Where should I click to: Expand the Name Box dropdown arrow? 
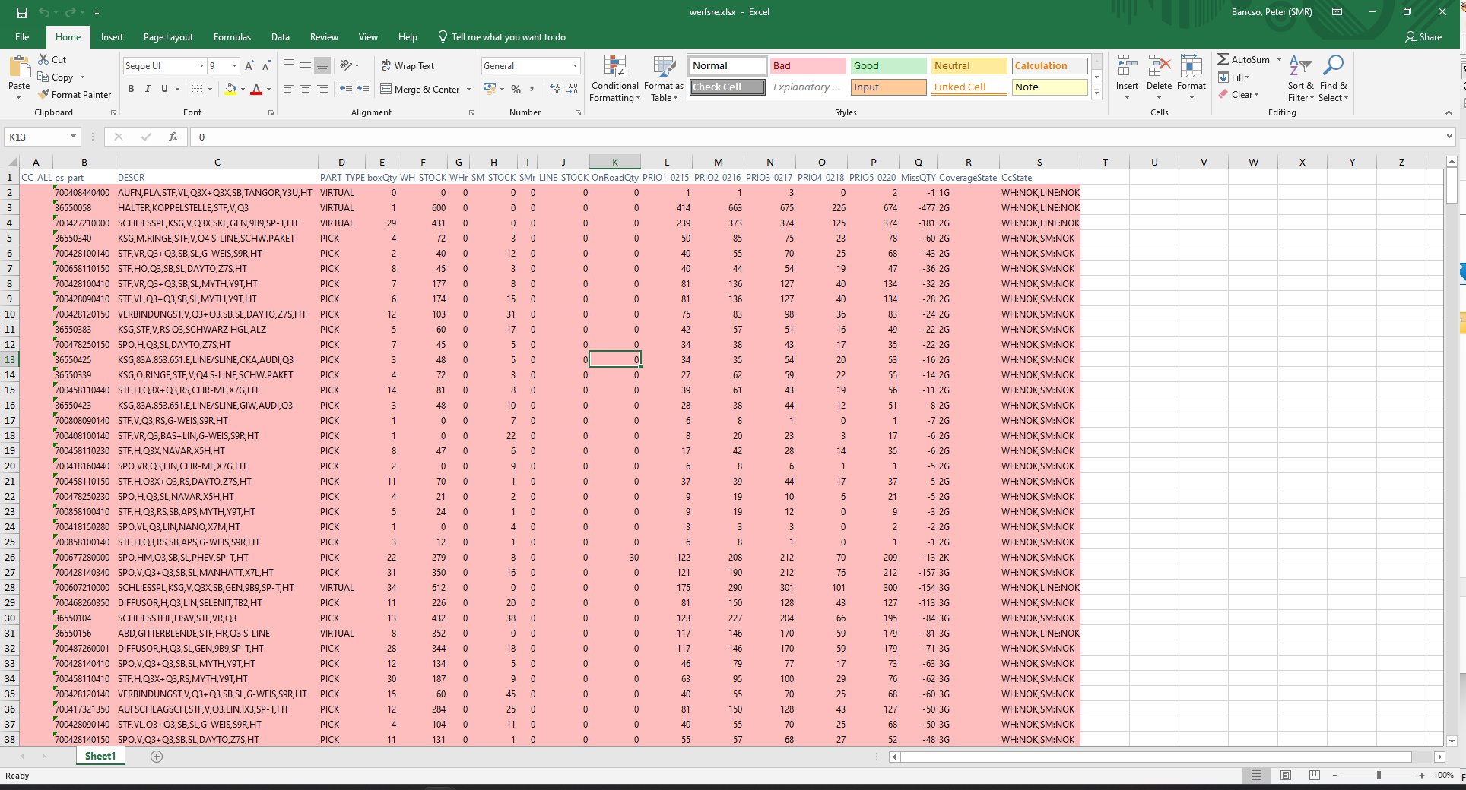[74, 137]
